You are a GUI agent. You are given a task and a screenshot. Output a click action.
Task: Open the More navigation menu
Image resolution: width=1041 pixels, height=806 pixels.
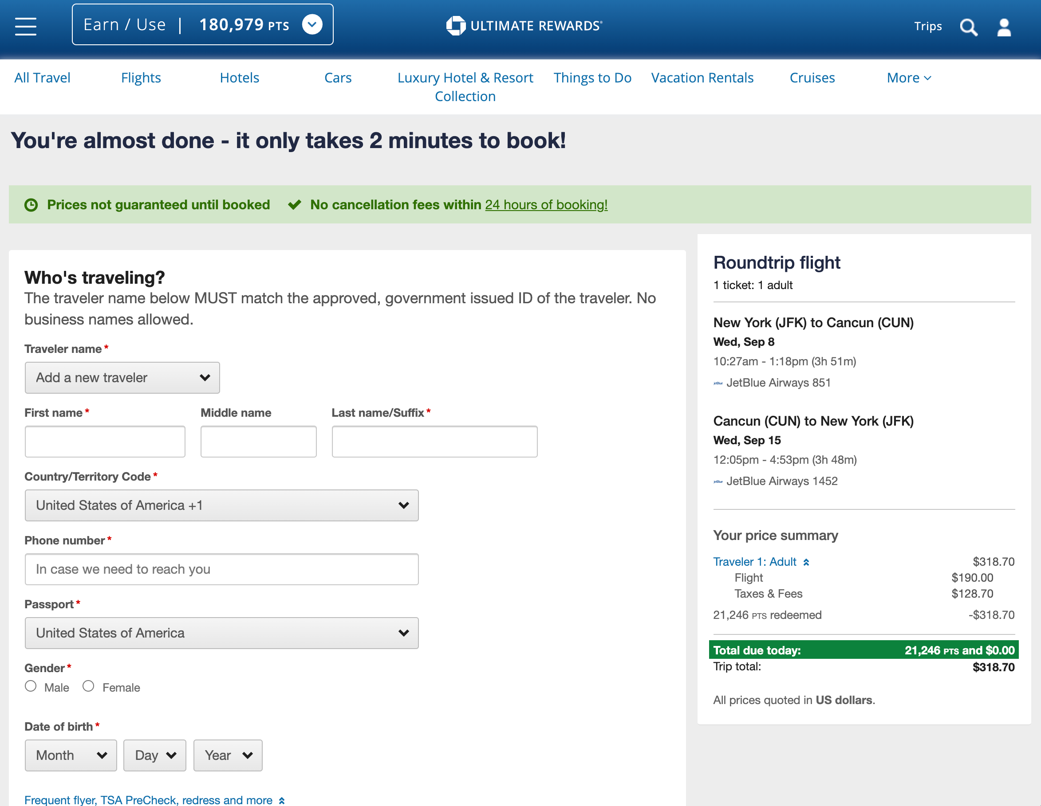pos(908,78)
